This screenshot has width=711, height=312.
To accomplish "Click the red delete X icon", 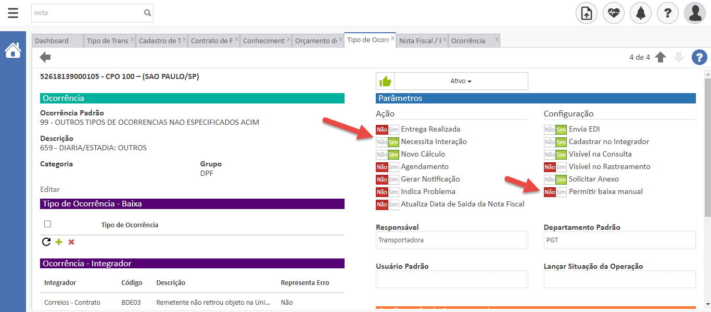I will 71,242.
